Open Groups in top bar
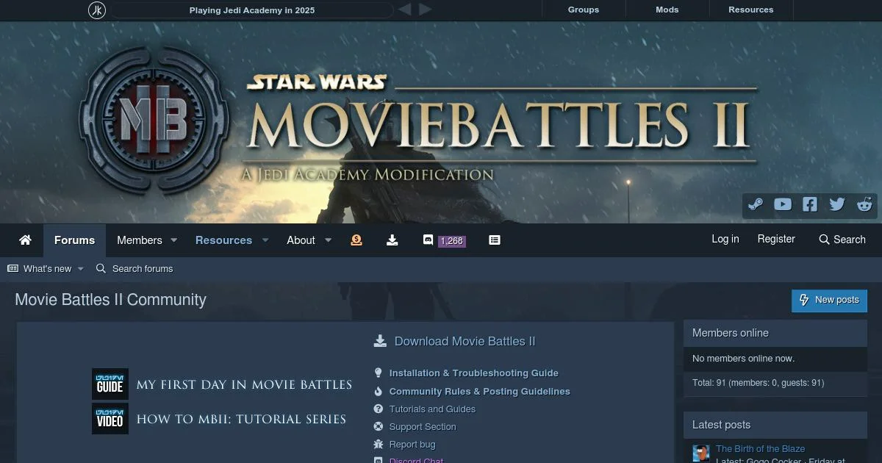The width and height of the screenshot is (882, 463). (x=584, y=10)
